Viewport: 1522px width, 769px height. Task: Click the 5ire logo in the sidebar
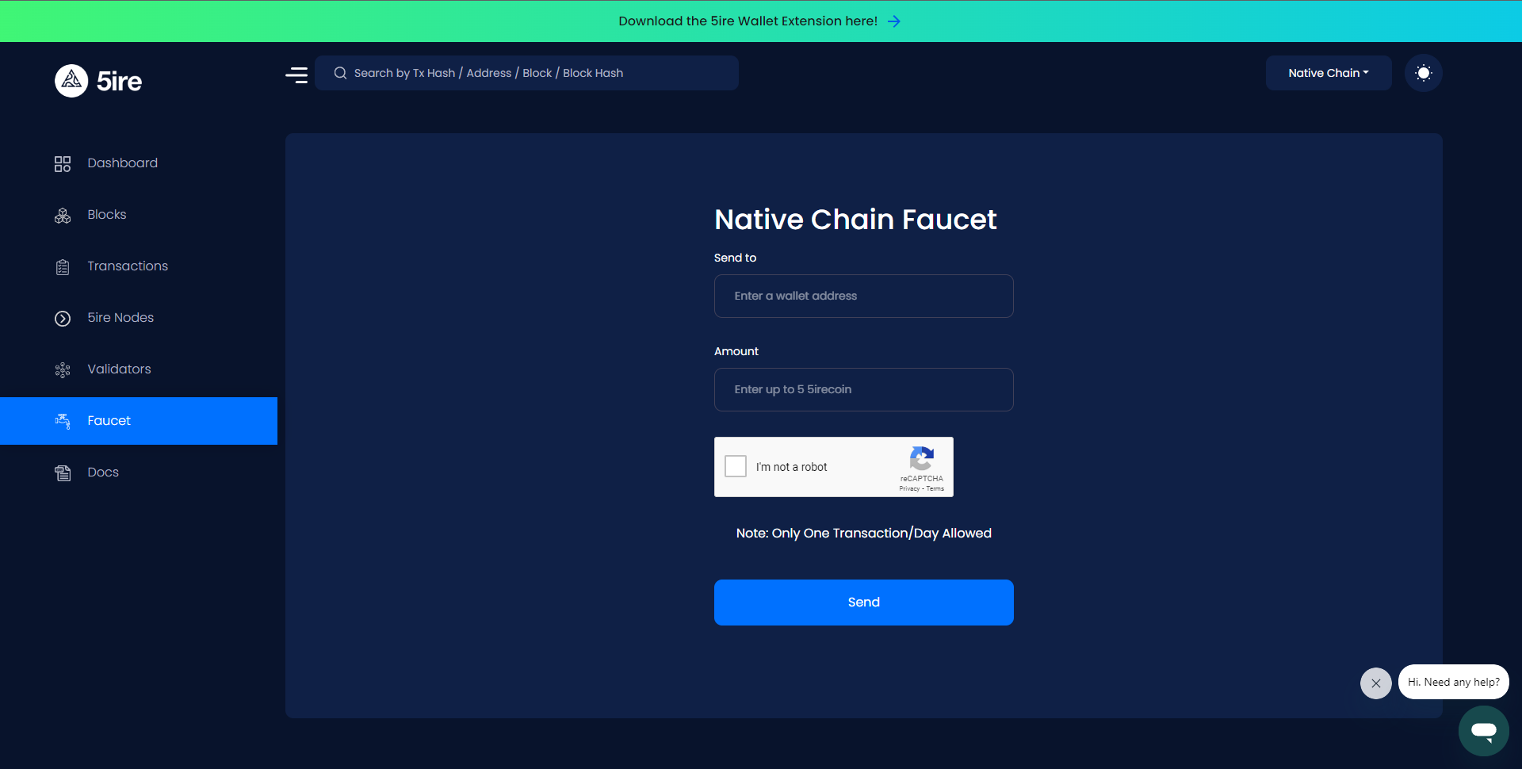coord(98,81)
